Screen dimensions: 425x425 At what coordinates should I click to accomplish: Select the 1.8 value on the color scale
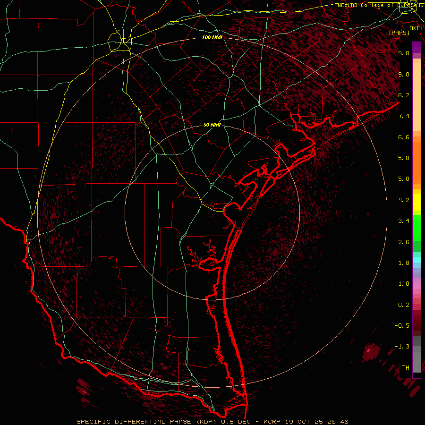404,263
